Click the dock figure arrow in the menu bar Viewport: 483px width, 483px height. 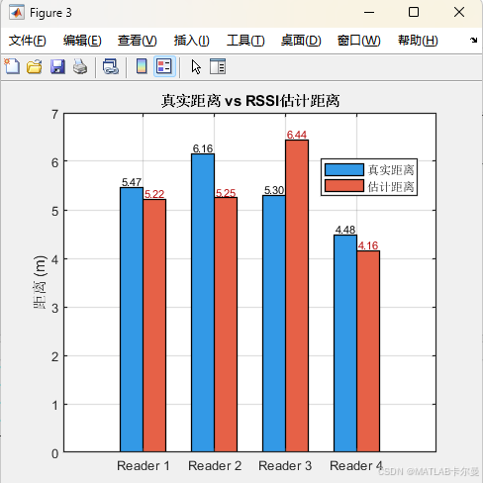(x=473, y=40)
